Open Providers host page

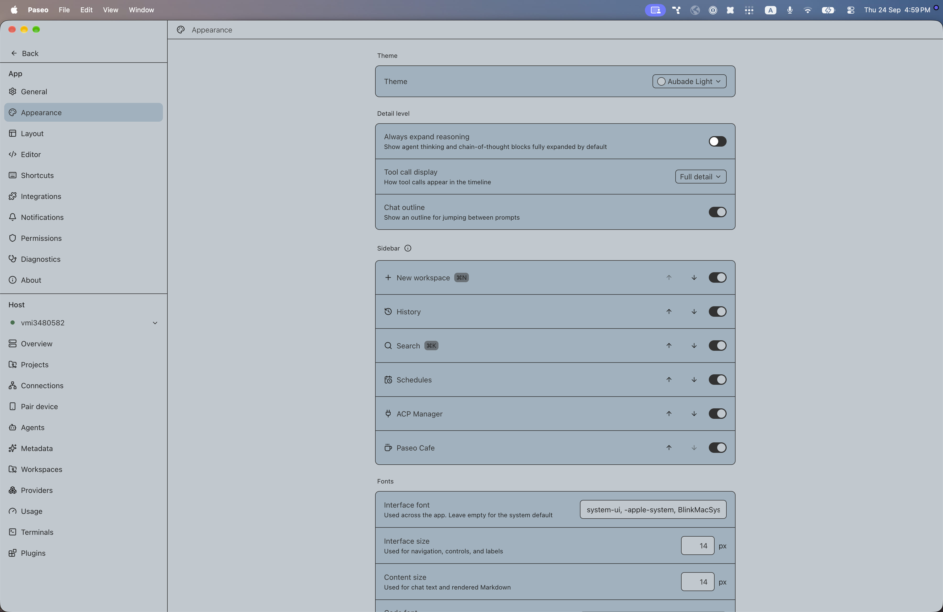tap(84, 490)
